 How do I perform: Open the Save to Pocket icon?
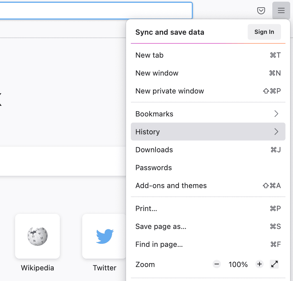pyautogui.click(x=261, y=11)
